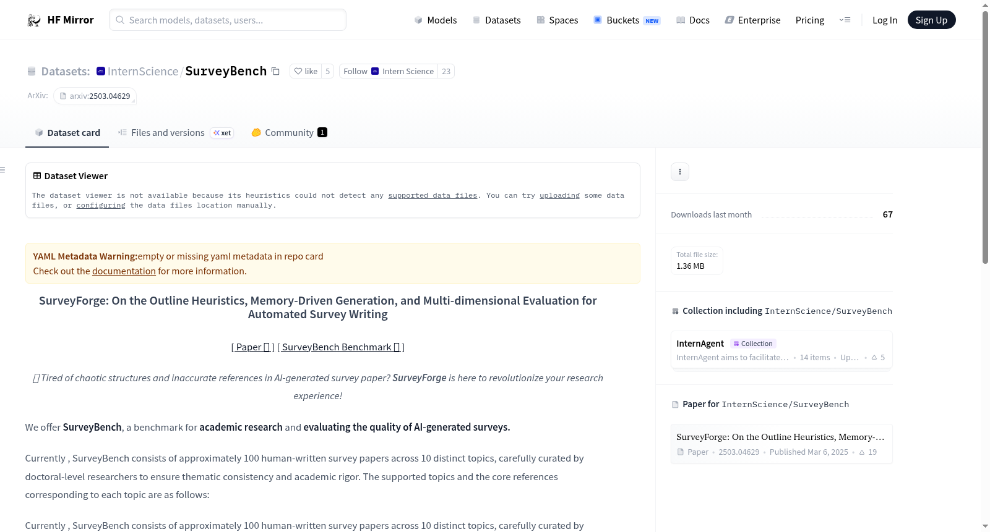Open the InternAgent collection card
The image size is (990, 532).
[781, 350]
